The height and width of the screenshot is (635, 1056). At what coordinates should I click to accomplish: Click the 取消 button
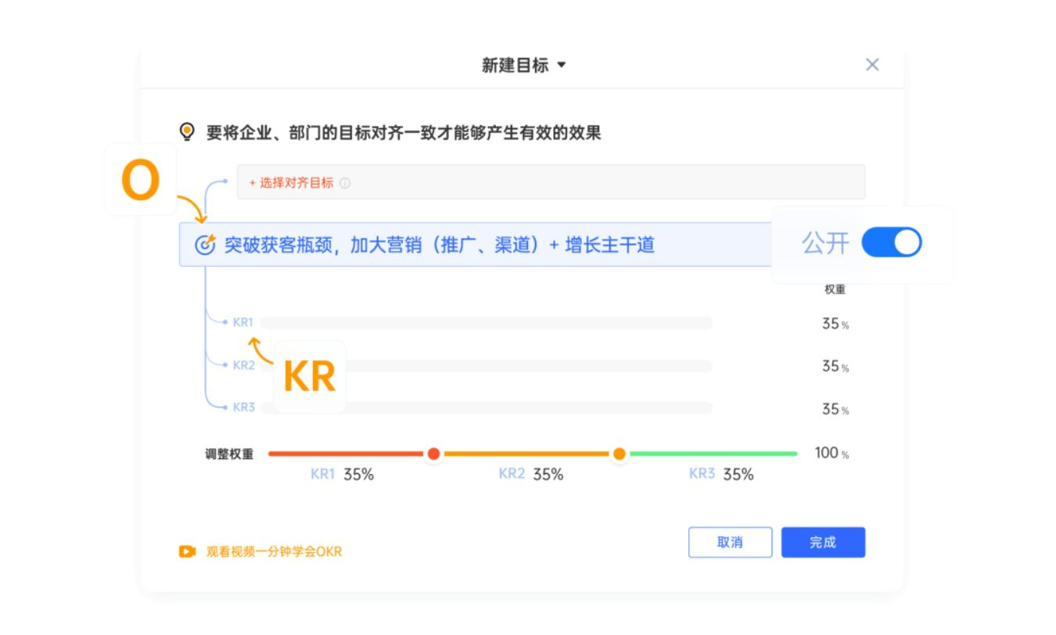click(x=730, y=543)
